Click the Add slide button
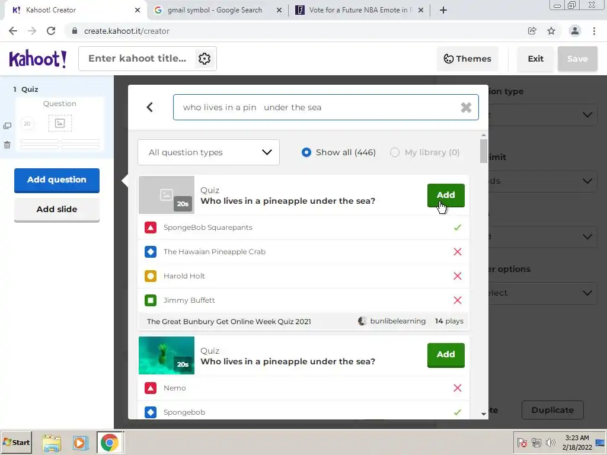This screenshot has width=607, height=455. pos(57,210)
